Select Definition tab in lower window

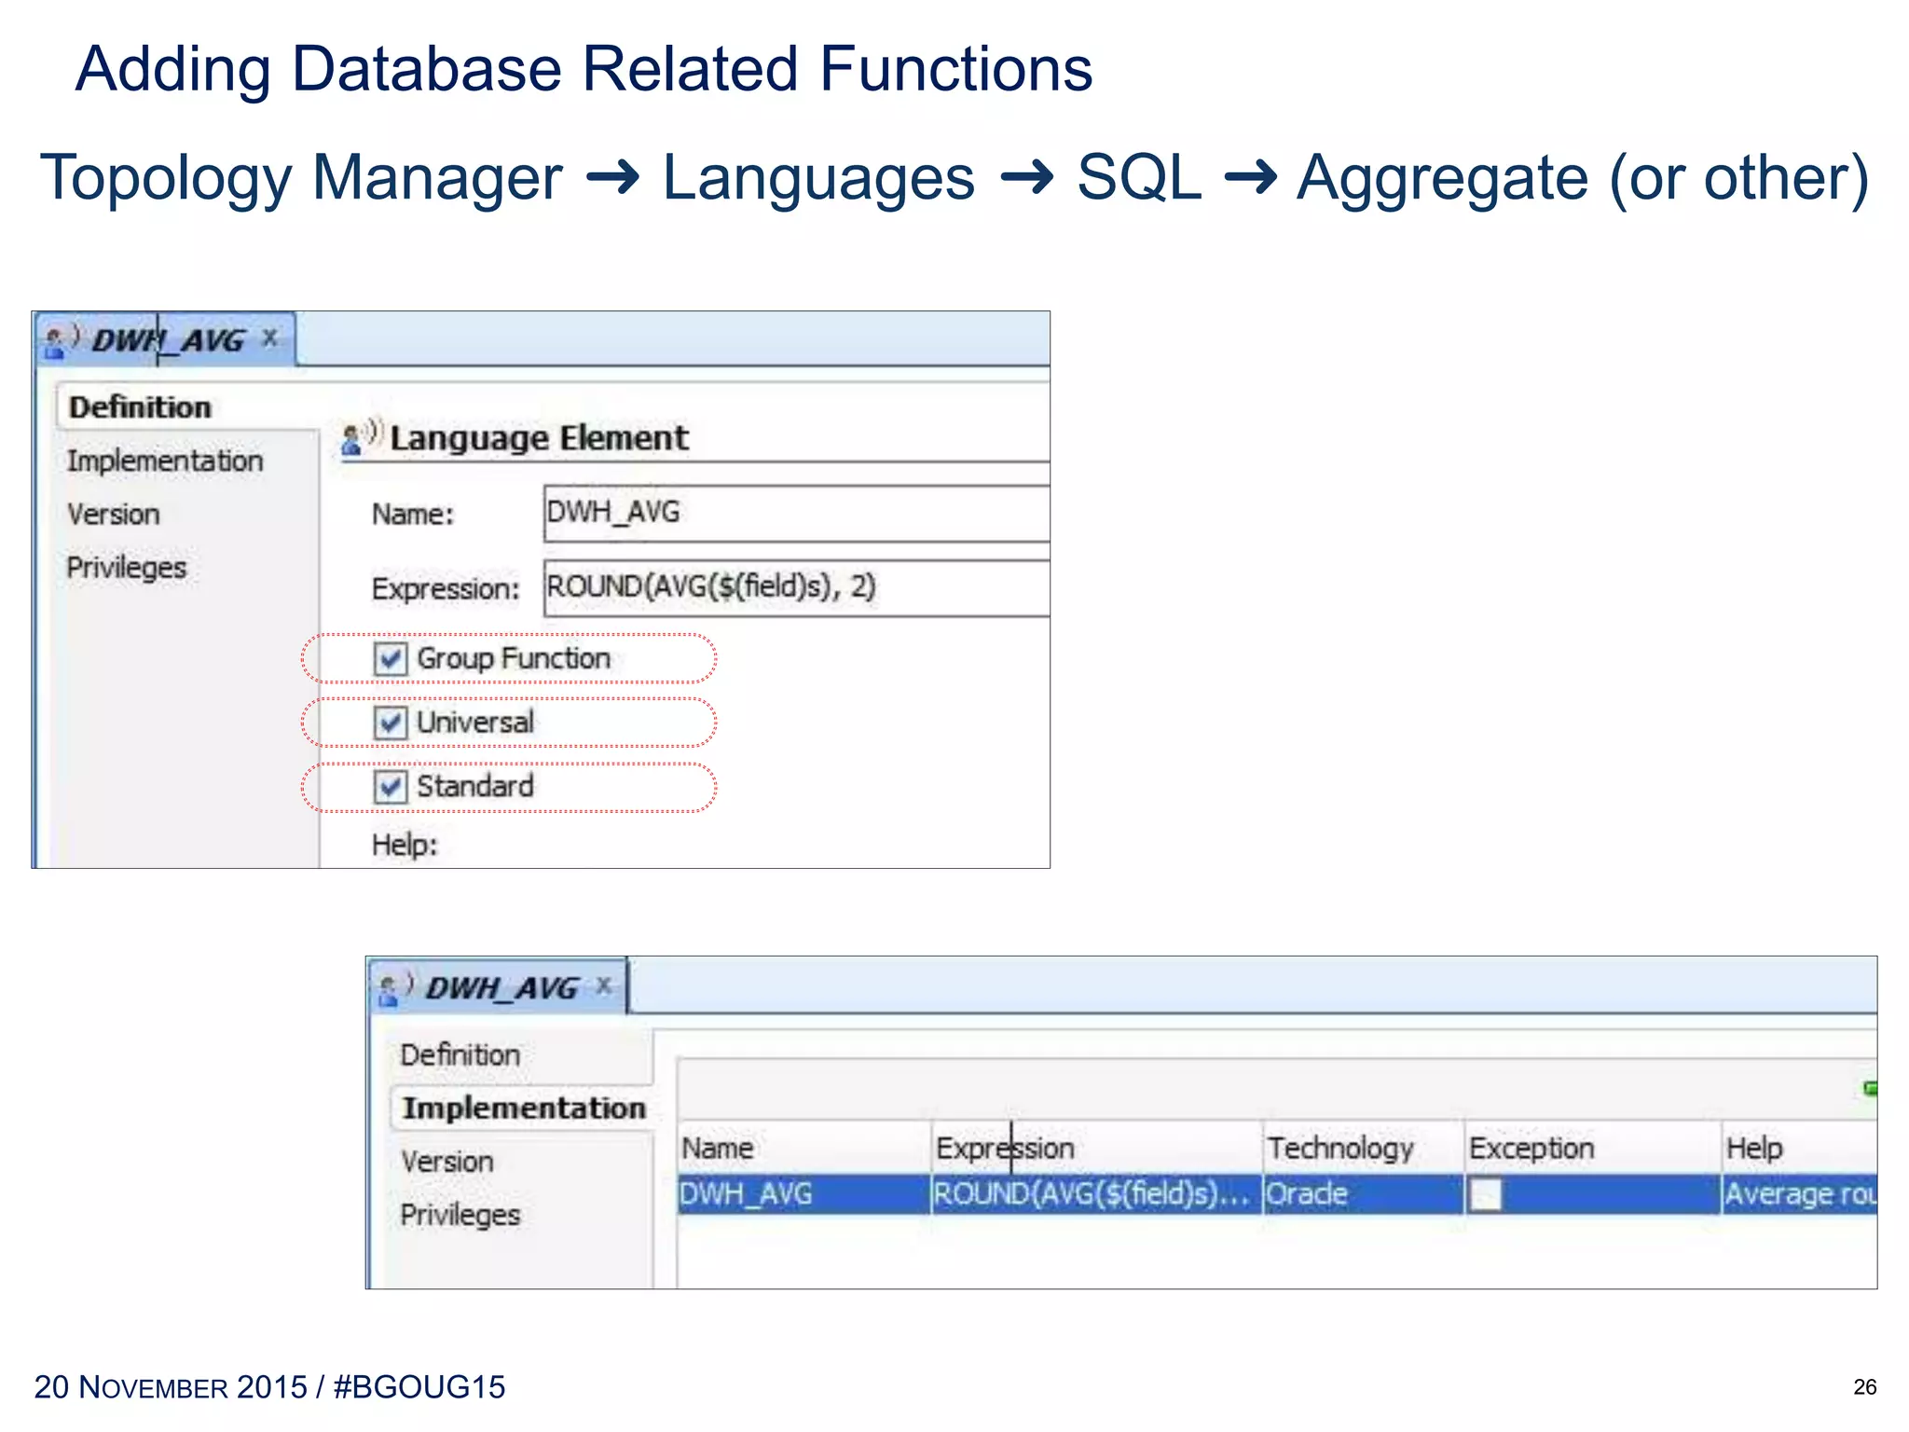(x=460, y=1055)
